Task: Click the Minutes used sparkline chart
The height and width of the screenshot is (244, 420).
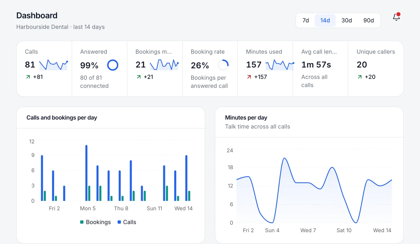Action: coord(280,65)
